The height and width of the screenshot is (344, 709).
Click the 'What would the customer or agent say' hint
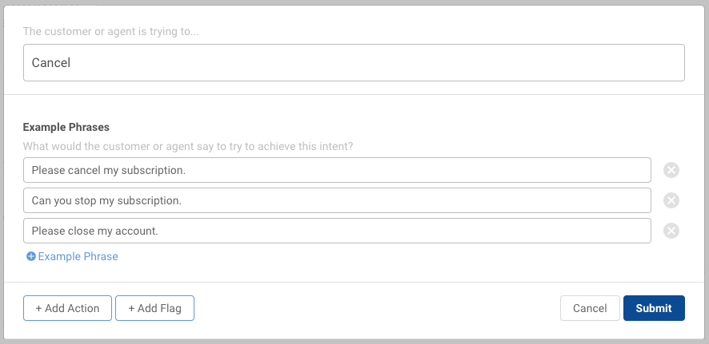click(188, 147)
